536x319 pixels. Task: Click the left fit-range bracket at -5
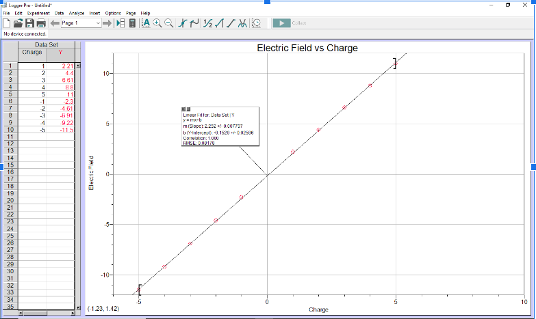click(x=140, y=290)
